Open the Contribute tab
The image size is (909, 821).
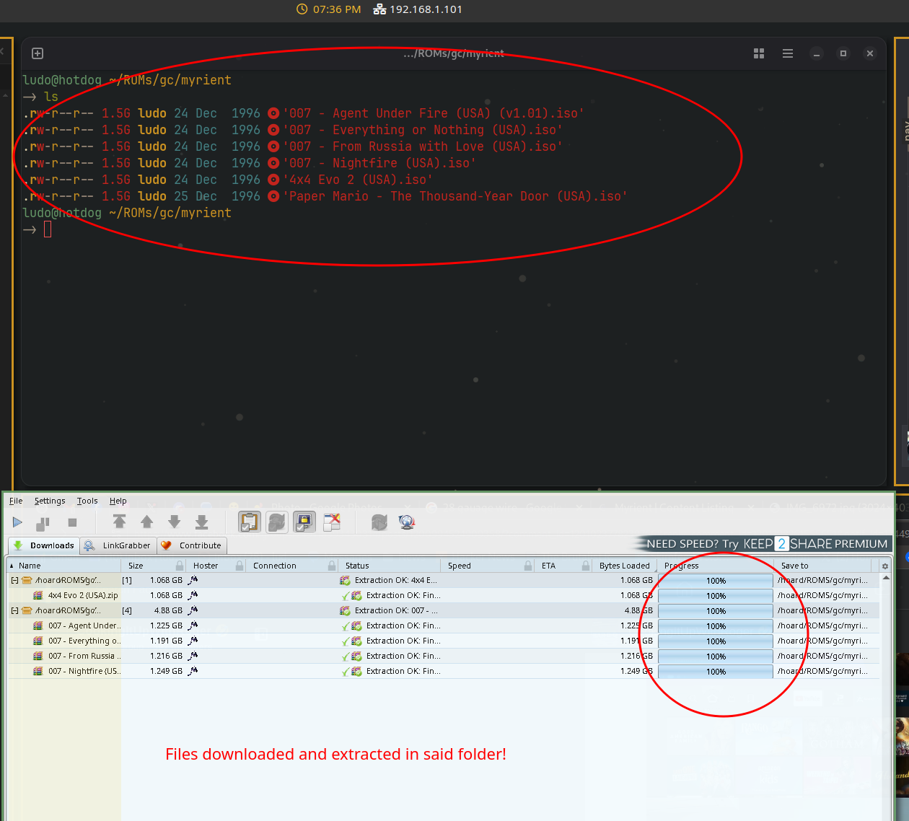pyautogui.click(x=192, y=545)
